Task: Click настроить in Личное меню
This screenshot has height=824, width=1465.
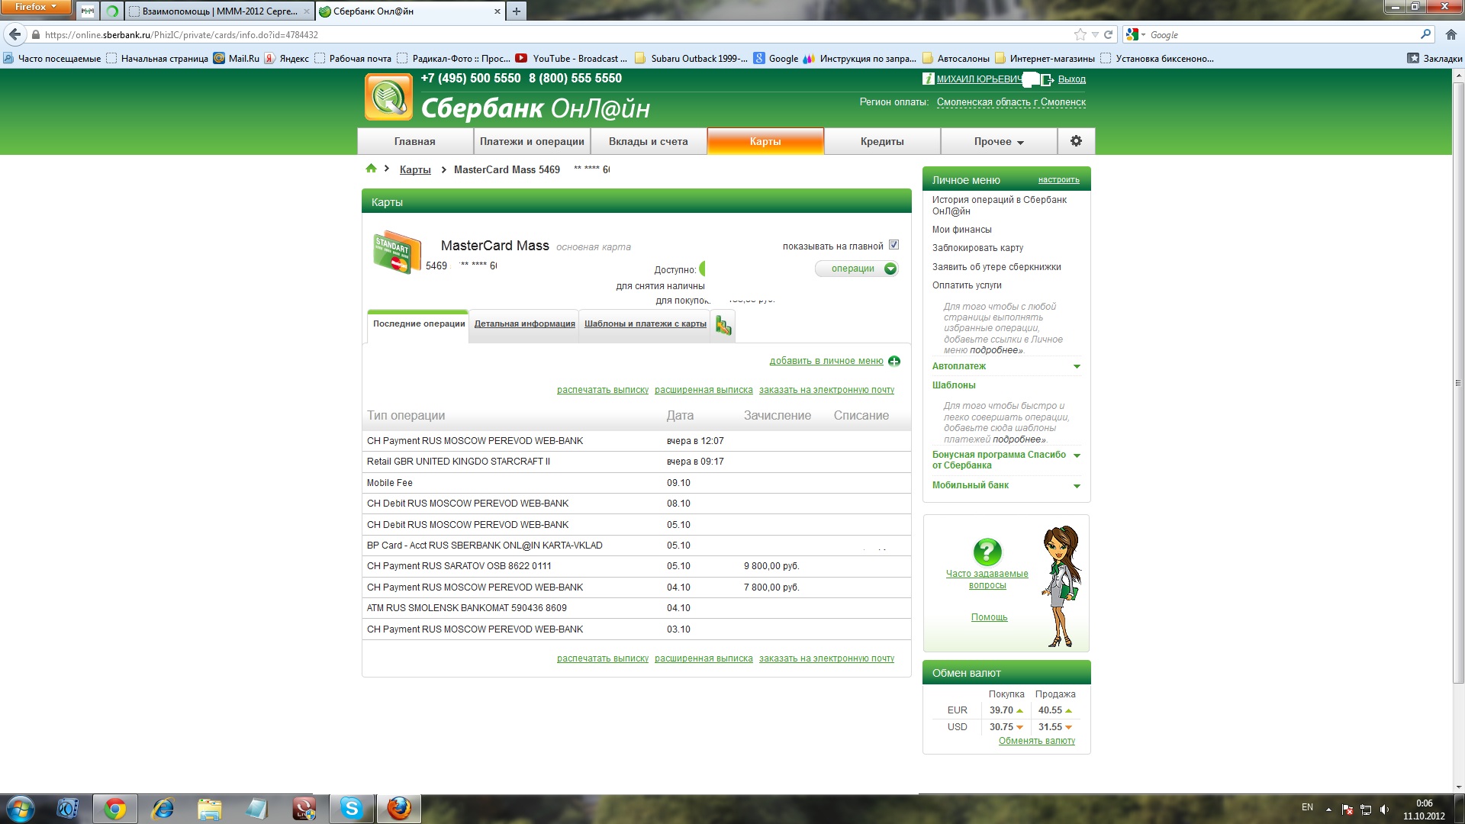Action: (x=1058, y=180)
